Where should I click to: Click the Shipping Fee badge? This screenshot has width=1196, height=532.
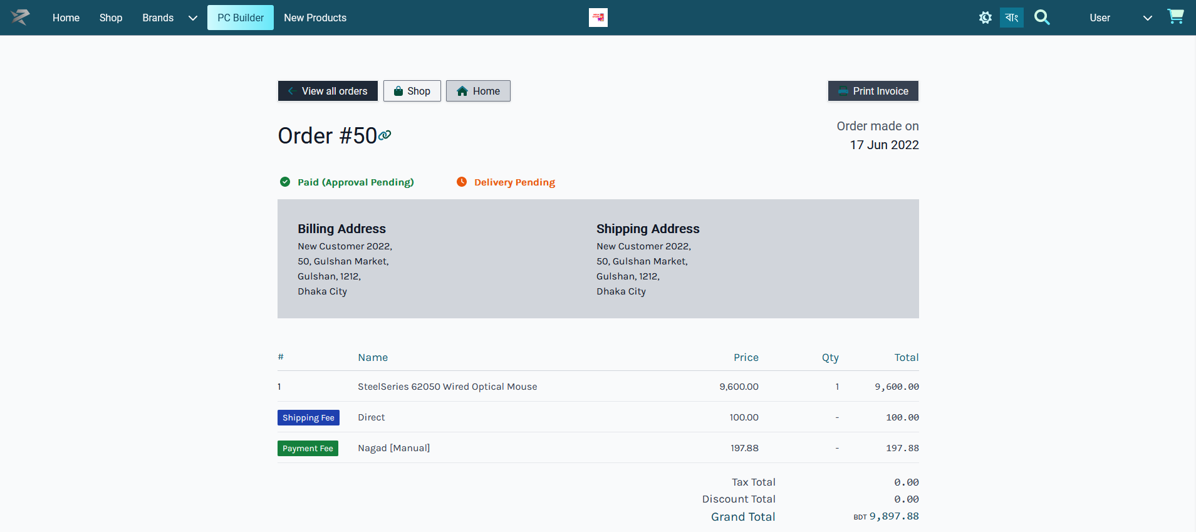tap(308, 418)
